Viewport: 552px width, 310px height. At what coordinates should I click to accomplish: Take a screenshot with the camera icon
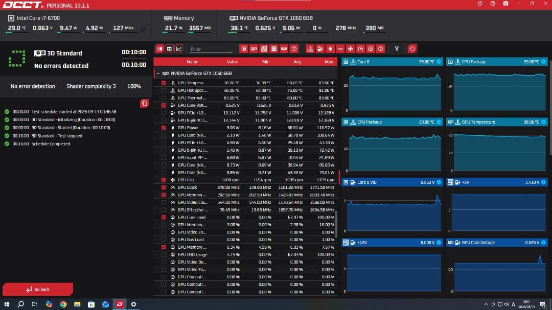505,4
